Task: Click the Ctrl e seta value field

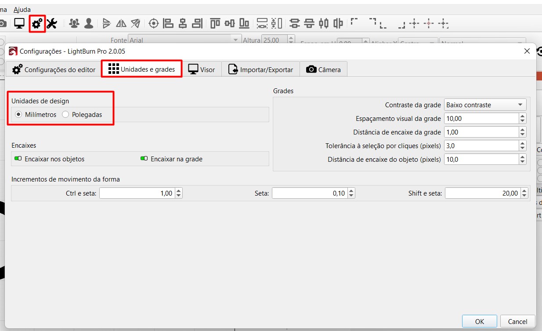Action: point(137,193)
